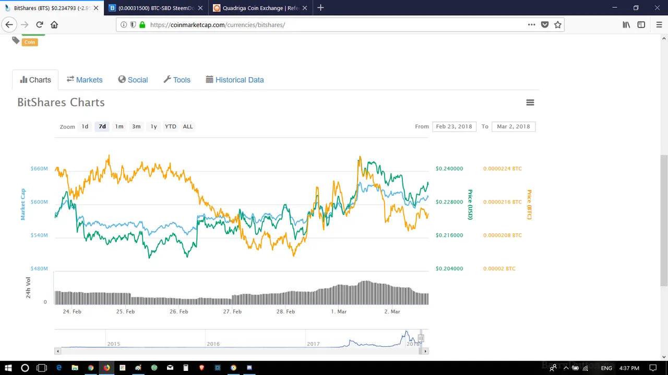Open the Tools tab
The image size is (668, 375).
click(177, 80)
